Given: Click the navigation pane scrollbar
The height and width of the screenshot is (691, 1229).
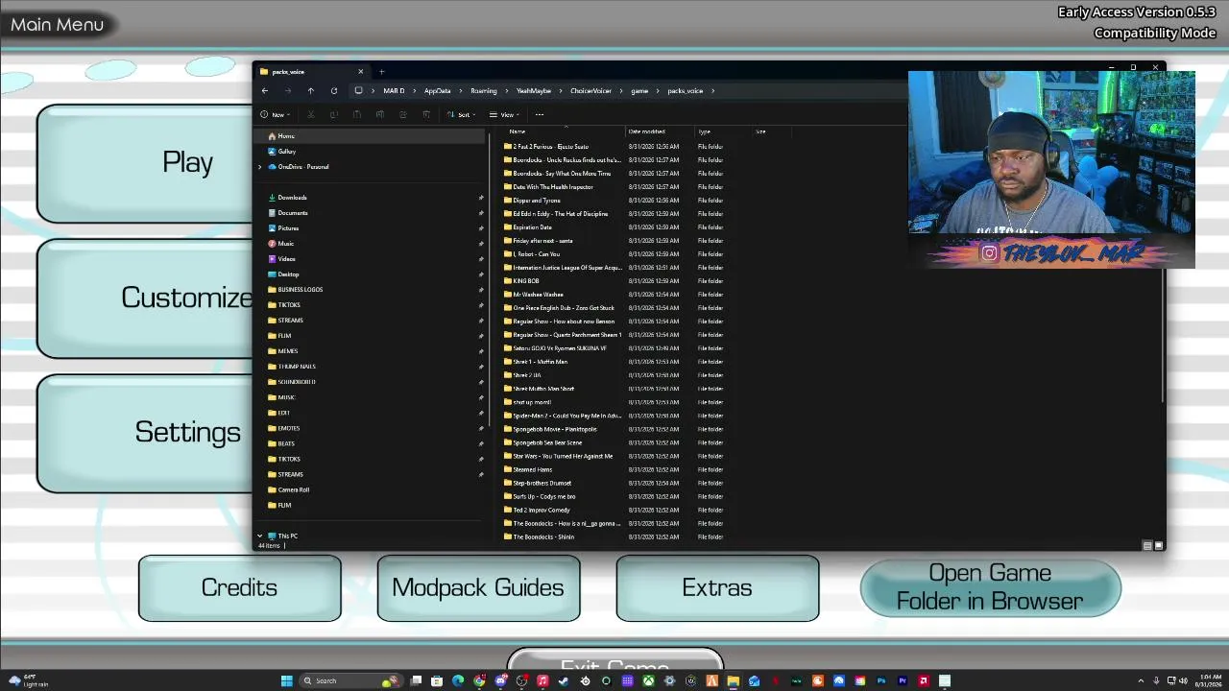Looking at the screenshot, I should [490, 278].
